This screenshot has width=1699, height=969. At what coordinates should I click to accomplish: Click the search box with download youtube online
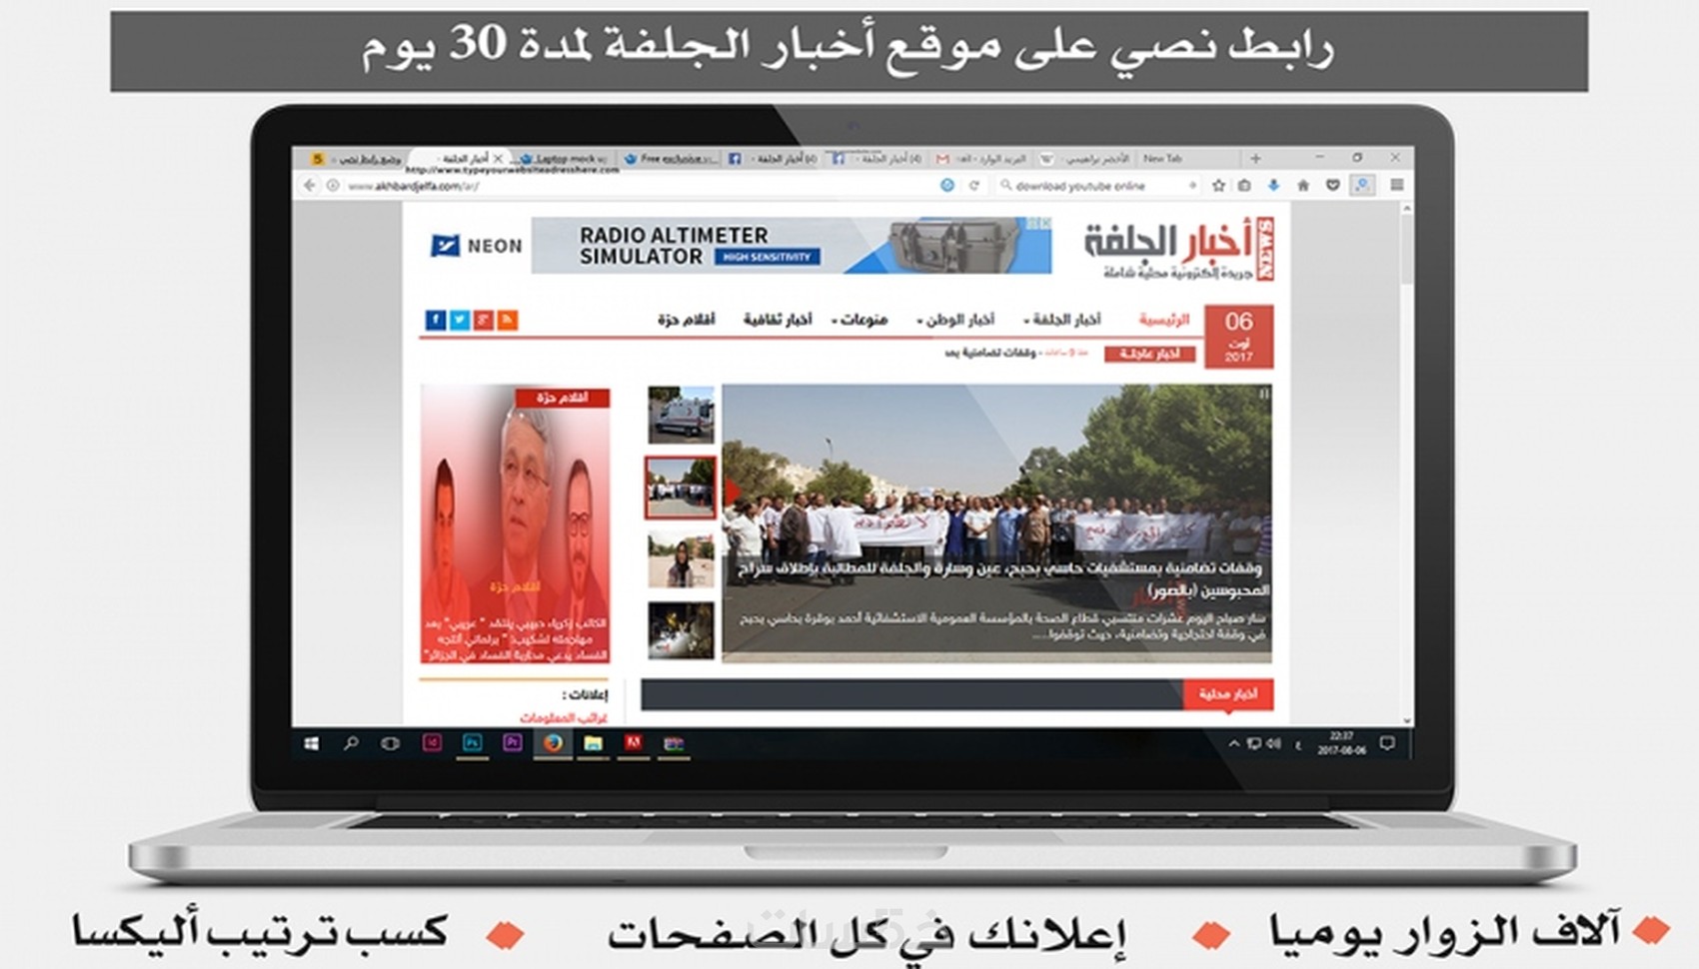(x=1097, y=186)
